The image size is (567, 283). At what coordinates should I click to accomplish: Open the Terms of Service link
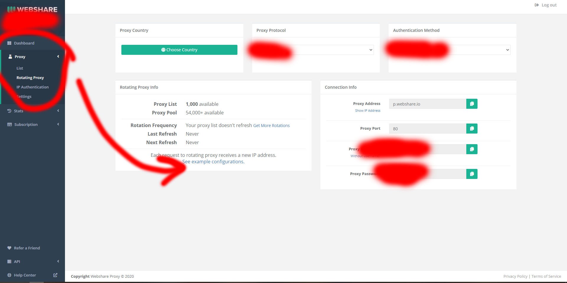546,276
